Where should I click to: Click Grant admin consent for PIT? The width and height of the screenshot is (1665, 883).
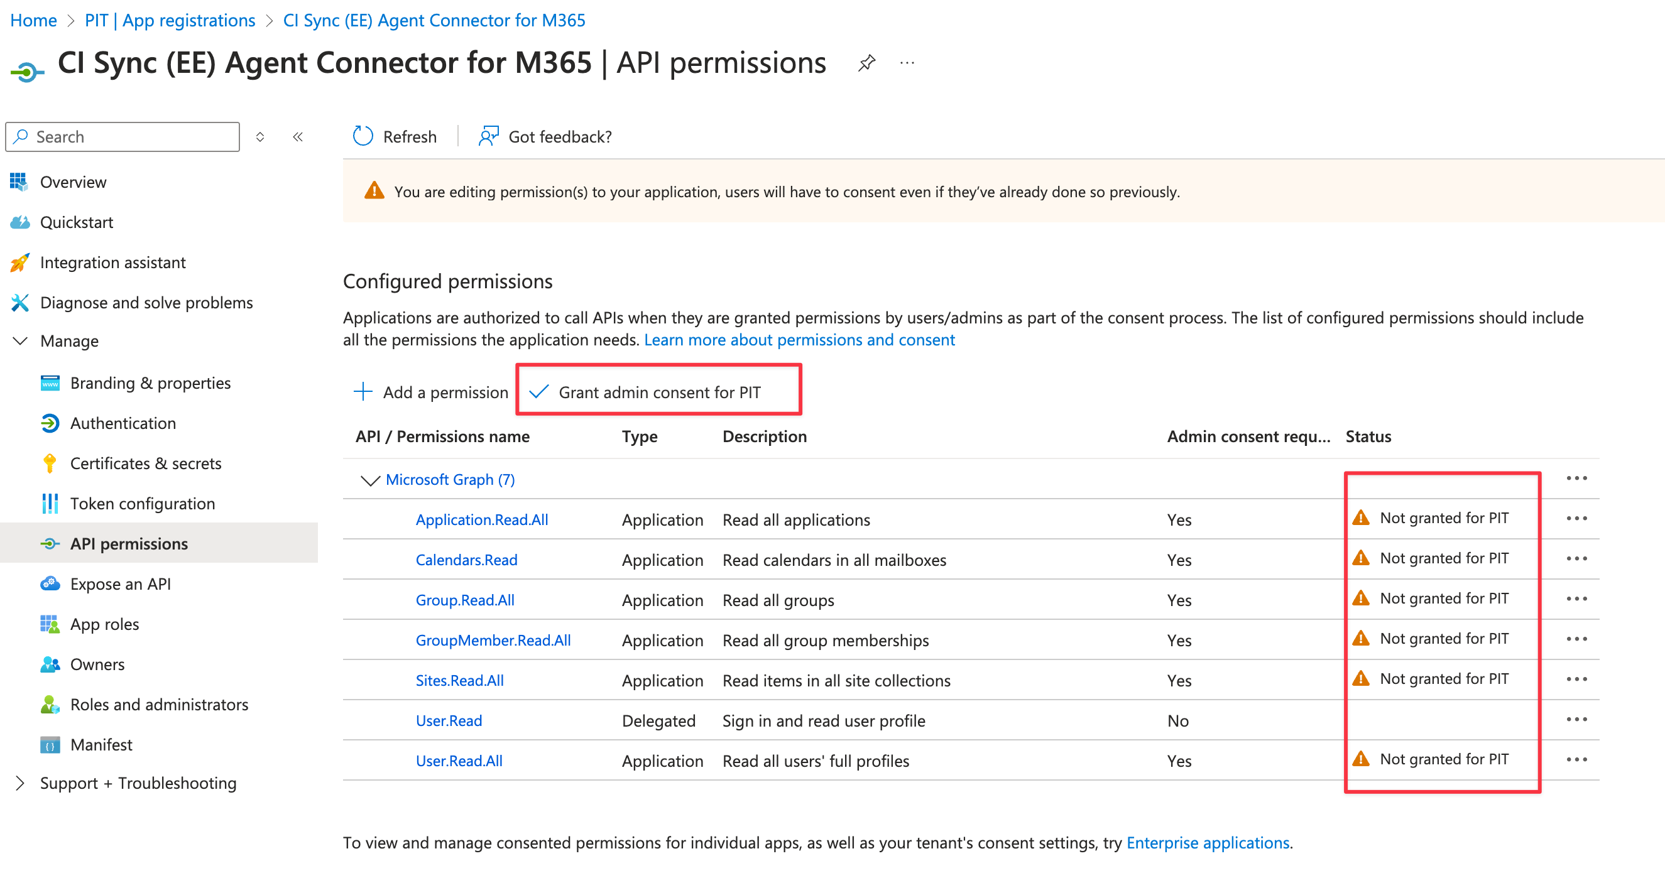[659, 392]
